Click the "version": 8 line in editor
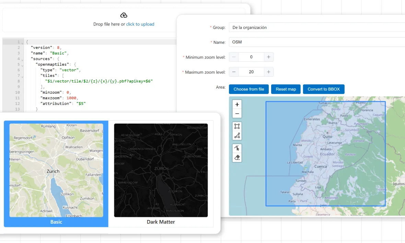405x243 pixels. click(46, 47)
